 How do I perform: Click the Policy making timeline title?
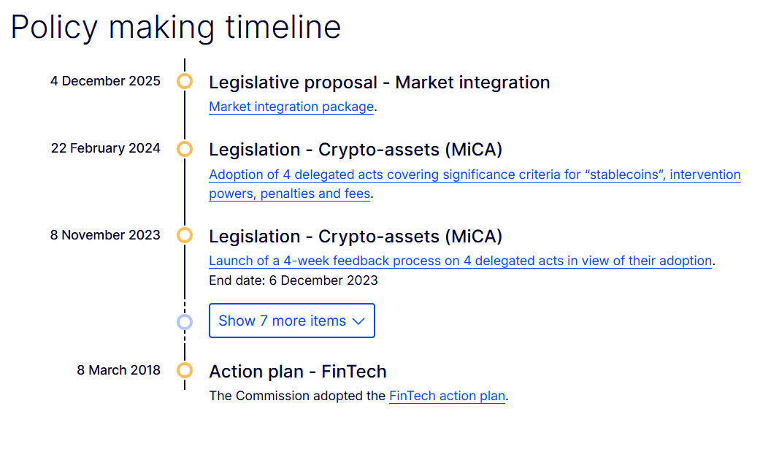[176, 27]
